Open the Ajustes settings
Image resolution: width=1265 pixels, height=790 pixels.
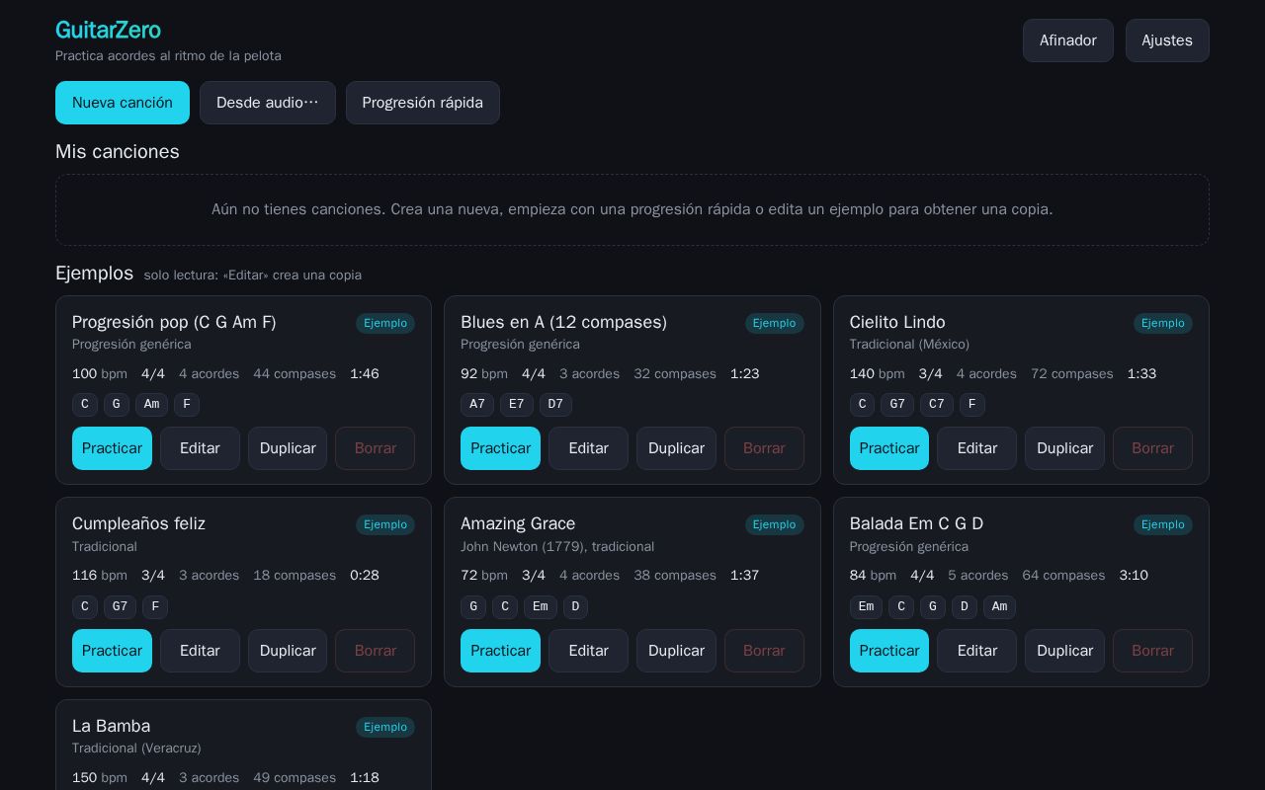pos(1167,40)
